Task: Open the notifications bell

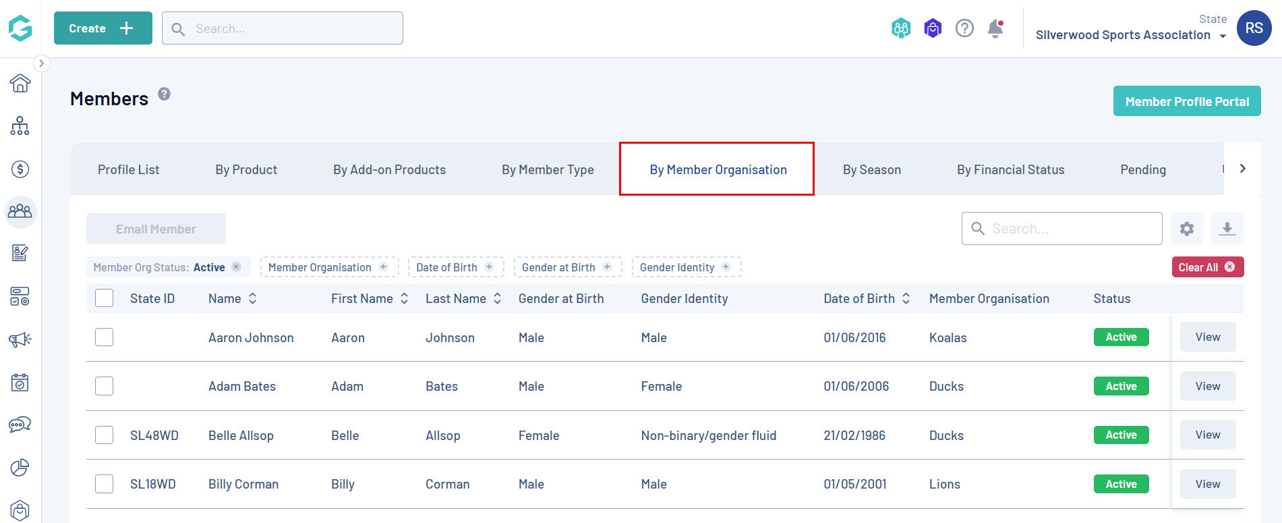Action: [995, 28]
